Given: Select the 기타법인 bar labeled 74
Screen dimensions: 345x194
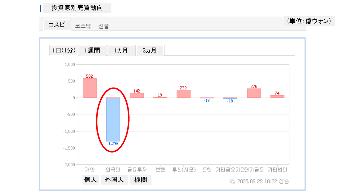Looking at the screenshot, I should tap(277, 96).
